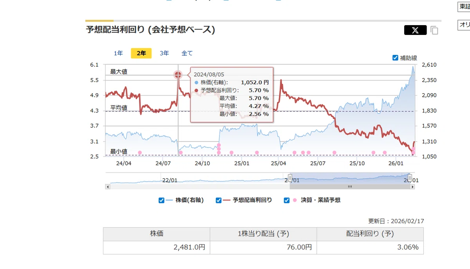Click the 配当利回り (予) column header
470x269 pixels.
[370, 234]
